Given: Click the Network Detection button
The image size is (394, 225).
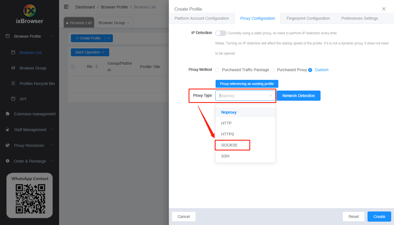Looking at the screenshot, I should pos(298,96).
